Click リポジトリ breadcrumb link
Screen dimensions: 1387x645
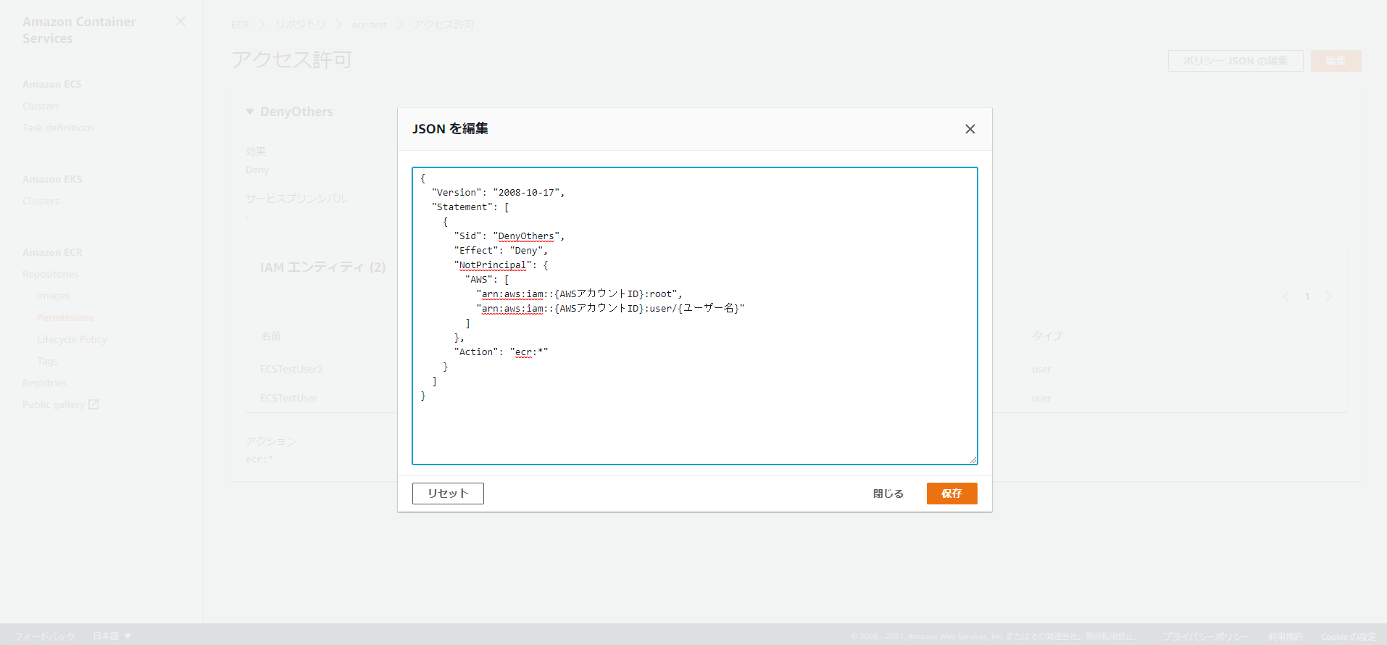pos(300,25)
